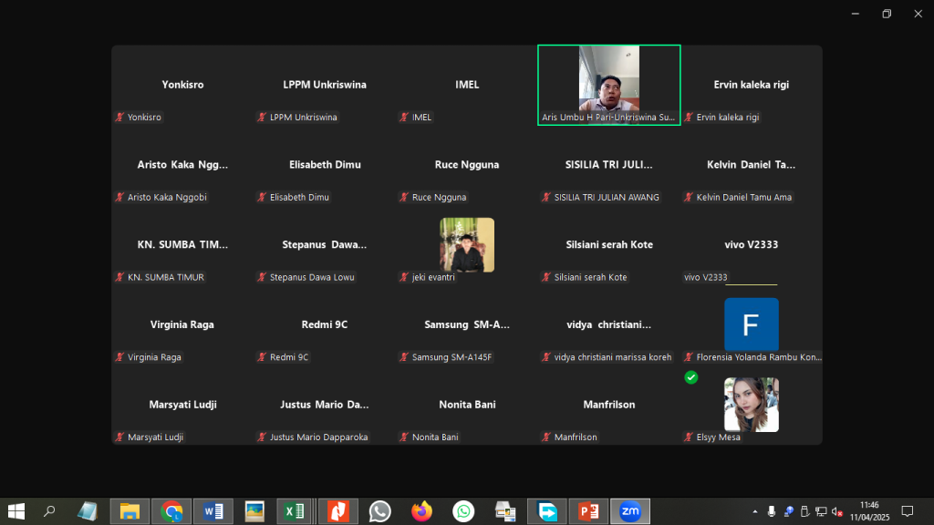Click muted mic icon for Florensia Yolanda Rambu
Screen dimensions: 934x525
[x=689, y=357]
